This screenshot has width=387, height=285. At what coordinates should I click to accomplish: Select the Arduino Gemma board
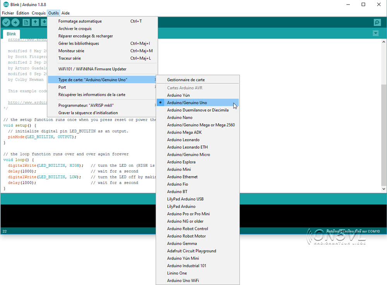[x=198, y=243]
